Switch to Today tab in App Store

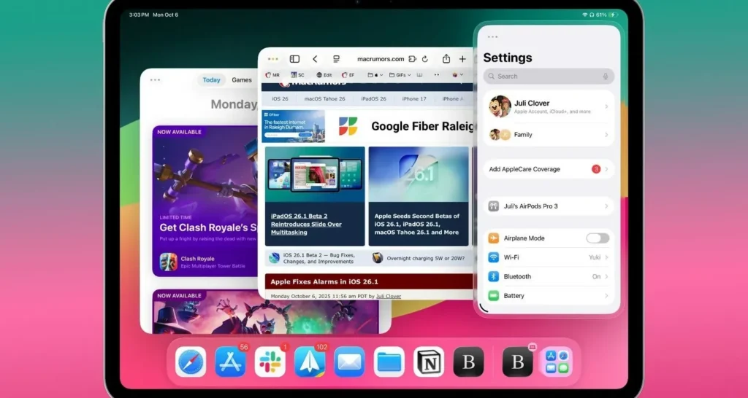tap(211, 80)
